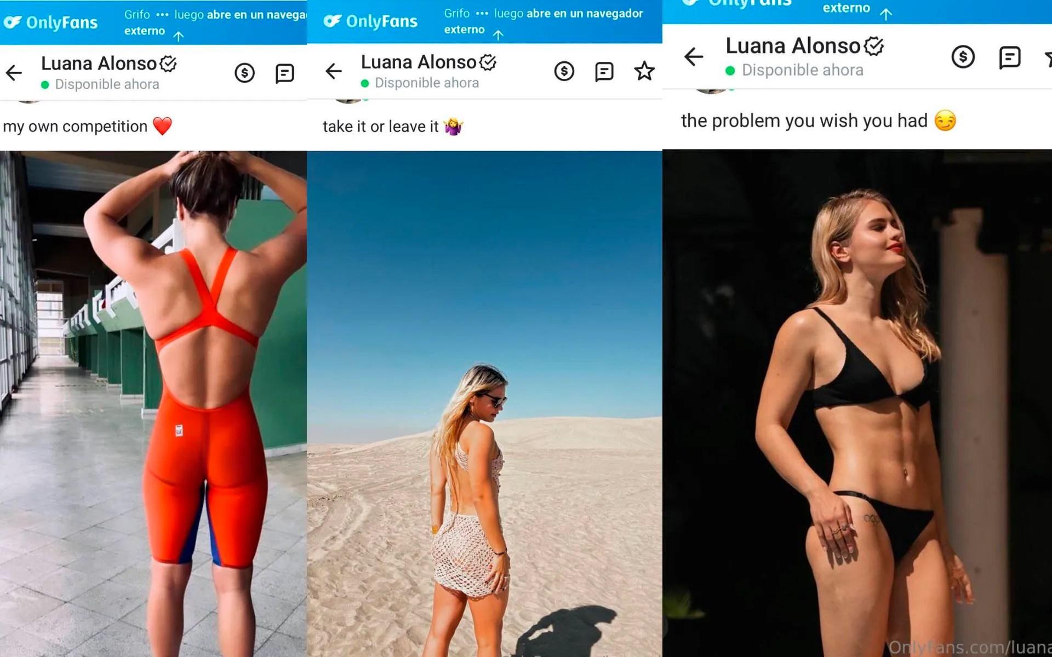
Task: Open the three-dots menu in left banner
Action: pos(162,15)
